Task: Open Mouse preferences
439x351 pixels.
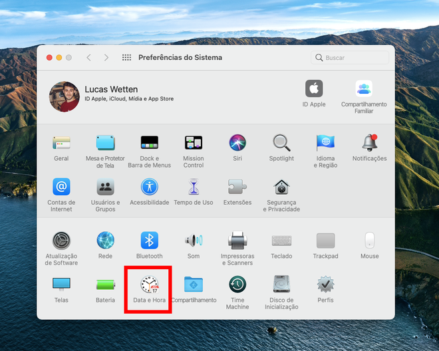Action: [x=370, y=240]
